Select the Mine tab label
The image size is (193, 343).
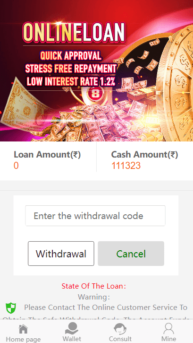pyautogui.click(x=168, y=339)
